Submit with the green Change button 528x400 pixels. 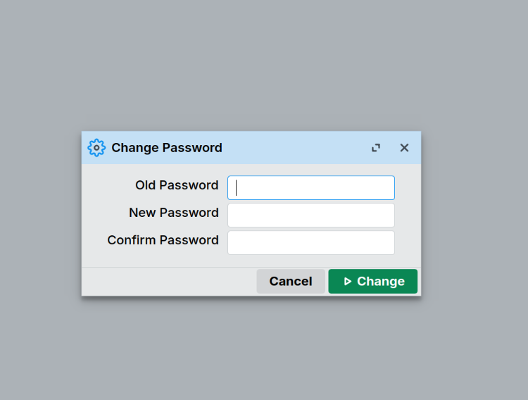pyautogui.click(x=373, y=282)
